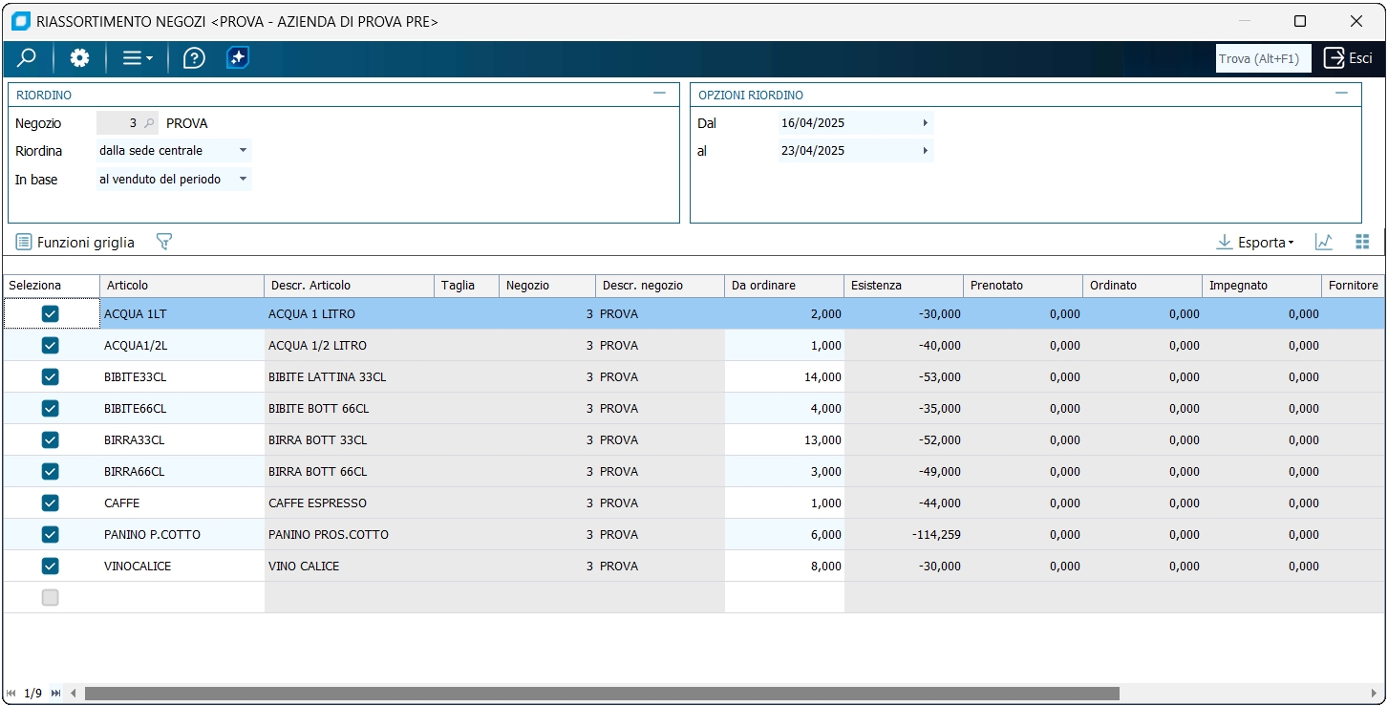Open the help question mark icon

pos(194,58)
